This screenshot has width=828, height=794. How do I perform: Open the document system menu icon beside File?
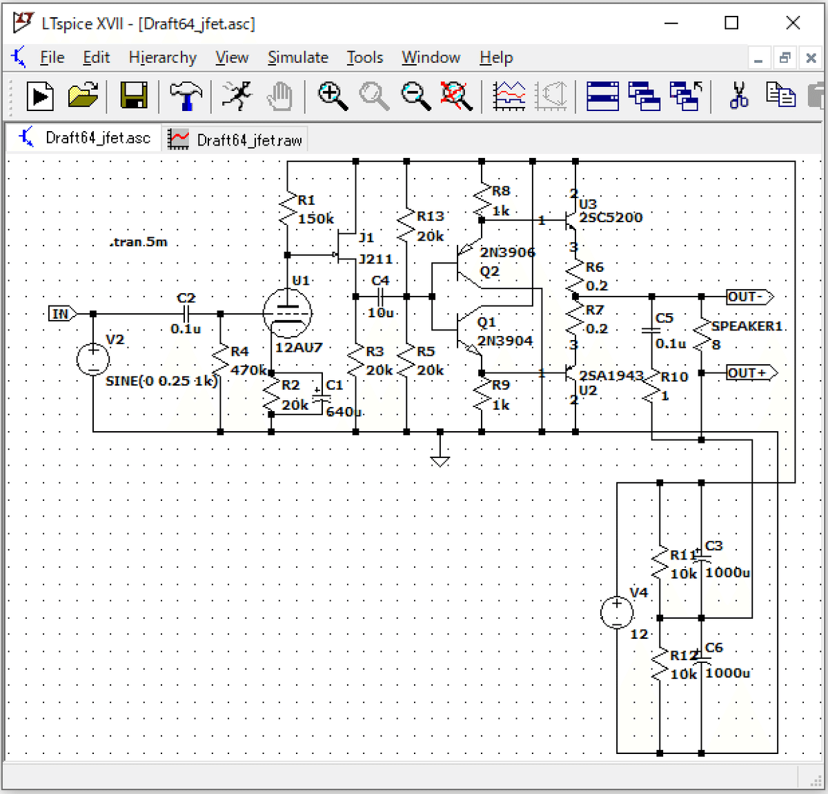pos(19,57)
